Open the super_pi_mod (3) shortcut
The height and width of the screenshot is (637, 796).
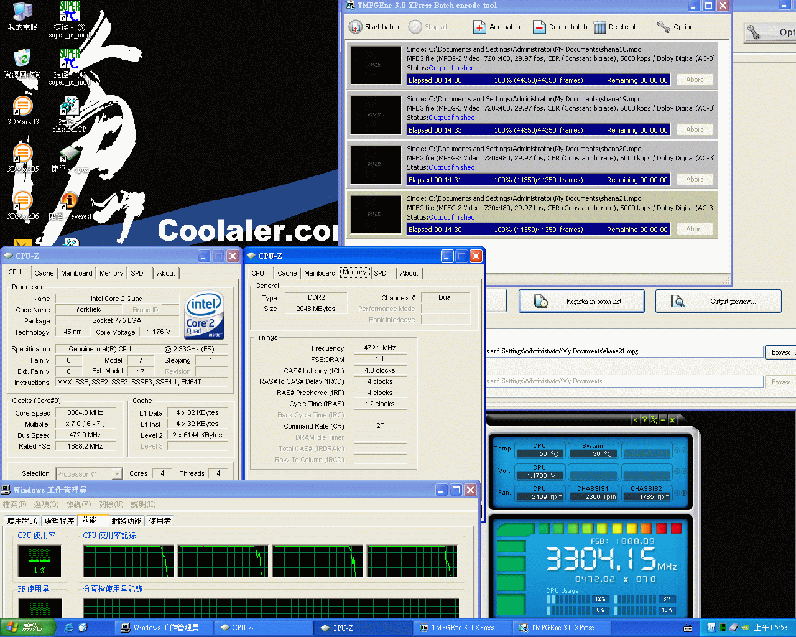[70, 20]
